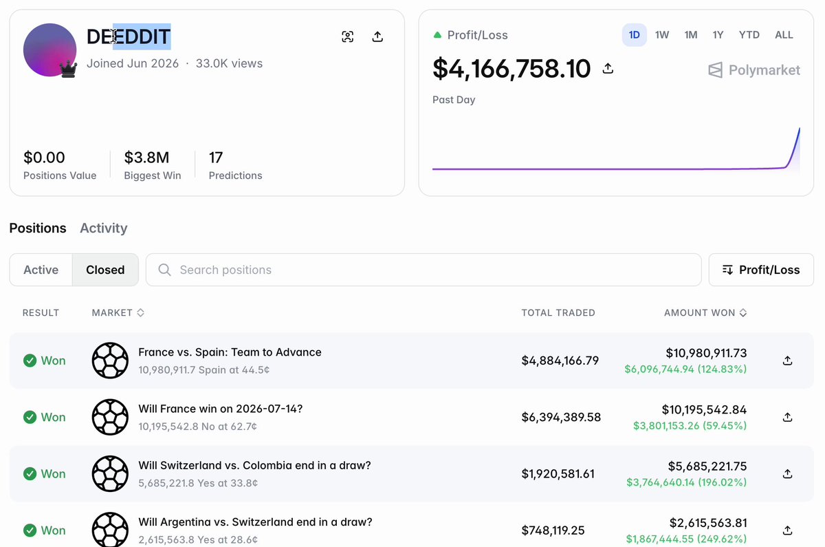Click the profile scan icon beside DEEDDIT
This screenshot has height=547, width=825.
348,36
